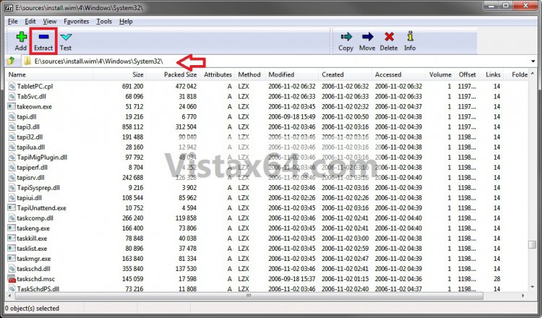Sort by Packed Size column header
The image size is (542, 318).
[x=180, y=74]
